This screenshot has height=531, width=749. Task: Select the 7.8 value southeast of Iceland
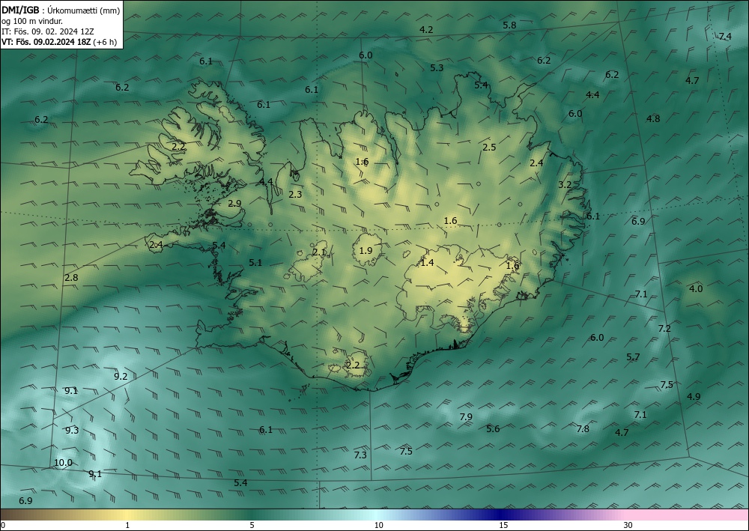click(x=583, y=429)
